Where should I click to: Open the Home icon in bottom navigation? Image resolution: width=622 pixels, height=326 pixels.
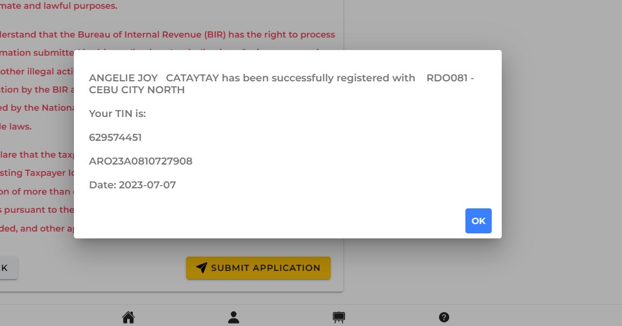click(x=128, y=317)
